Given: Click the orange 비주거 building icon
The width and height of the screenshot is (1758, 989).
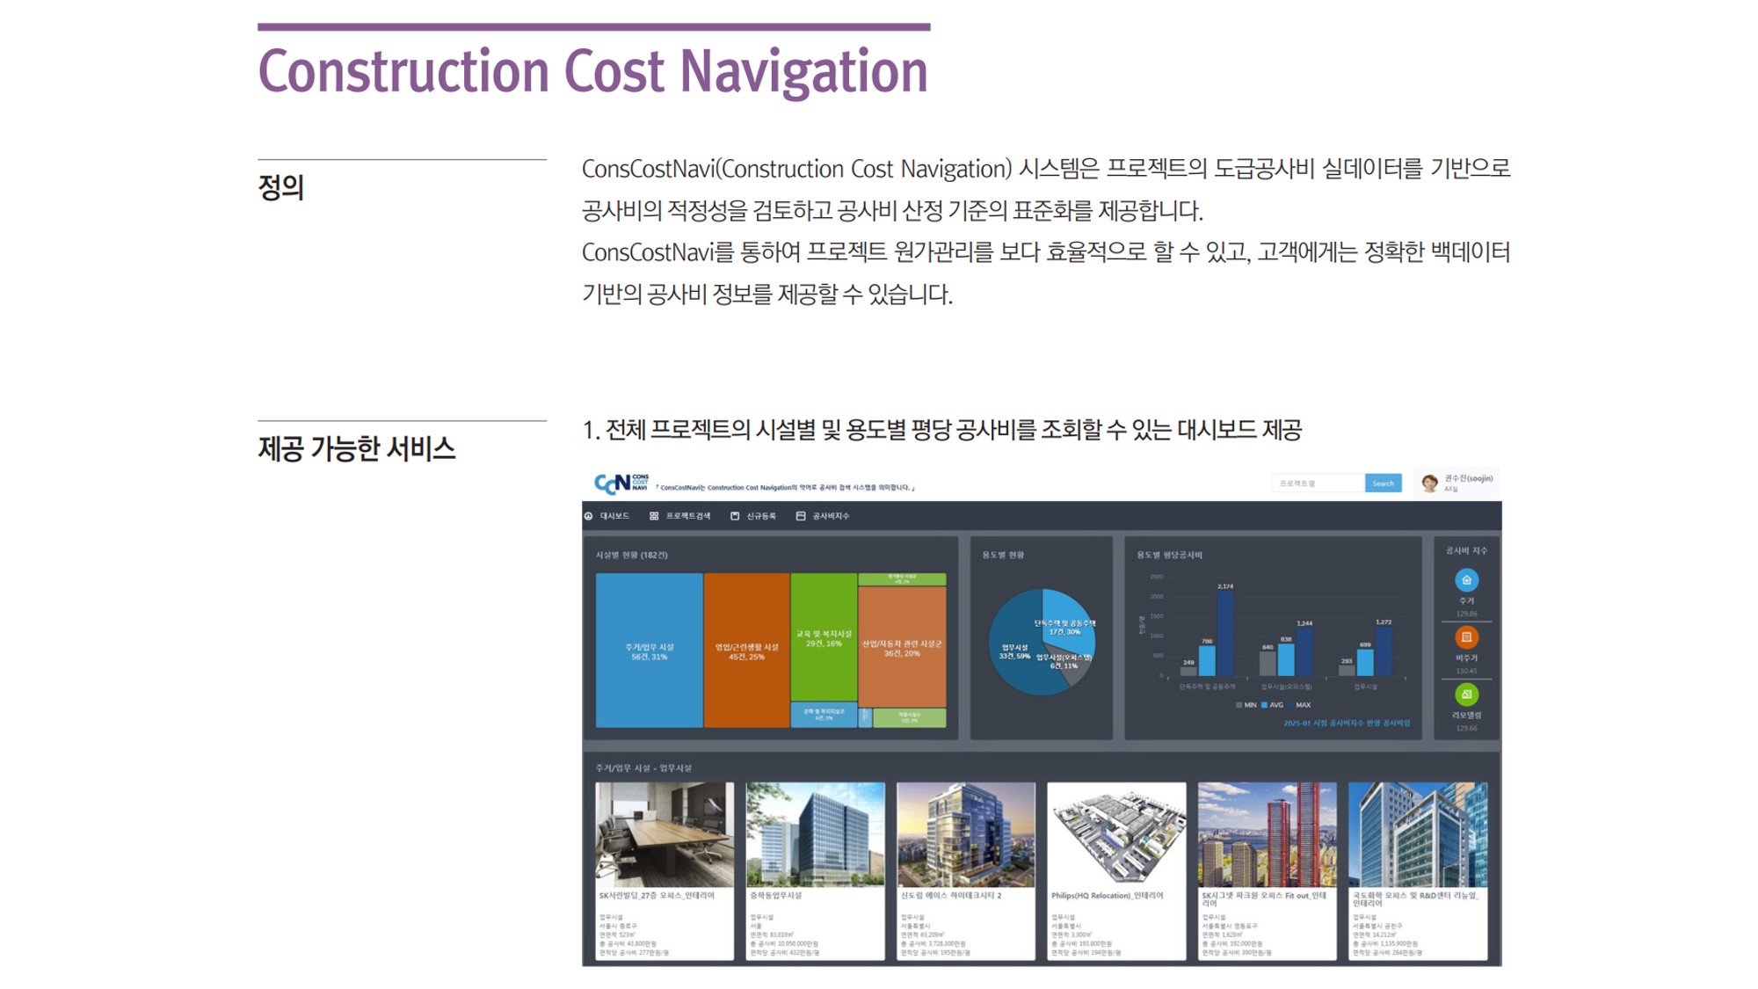Looking at the screenshot, I should (x=1466, y=637).
